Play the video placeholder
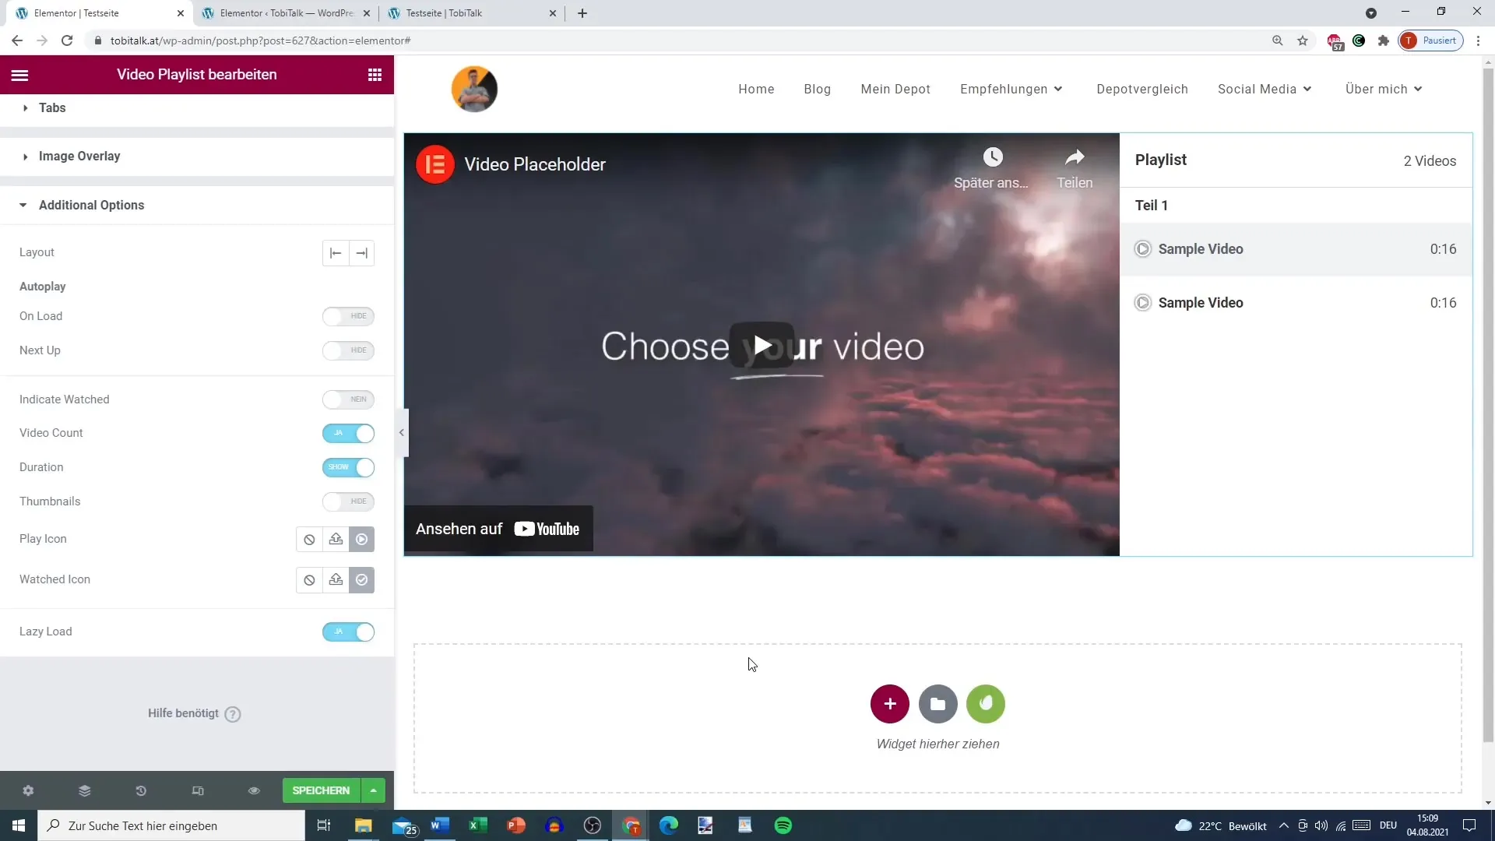The width and height of the screenshot is (1495, 841). coord(762,345)
